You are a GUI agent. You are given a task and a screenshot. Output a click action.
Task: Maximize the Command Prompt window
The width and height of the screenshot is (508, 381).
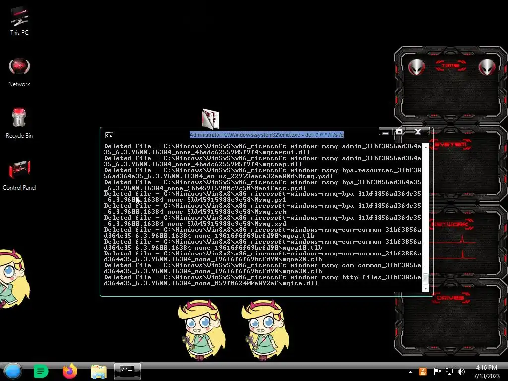click(x=399, y=132)
